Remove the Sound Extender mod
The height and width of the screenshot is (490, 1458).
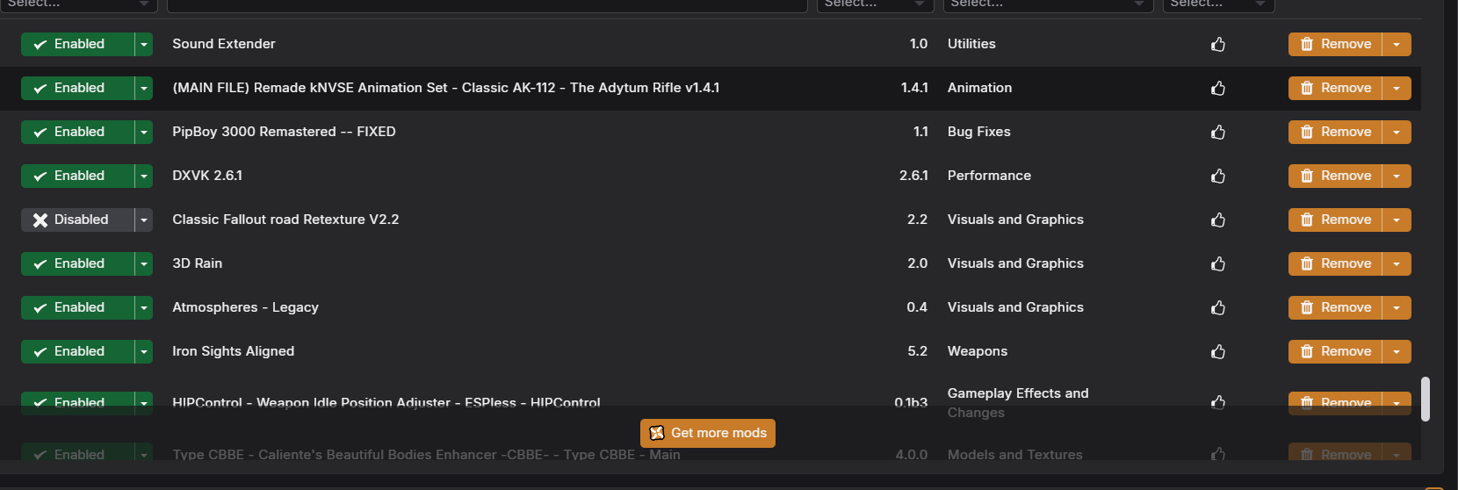pos(1335,44)
